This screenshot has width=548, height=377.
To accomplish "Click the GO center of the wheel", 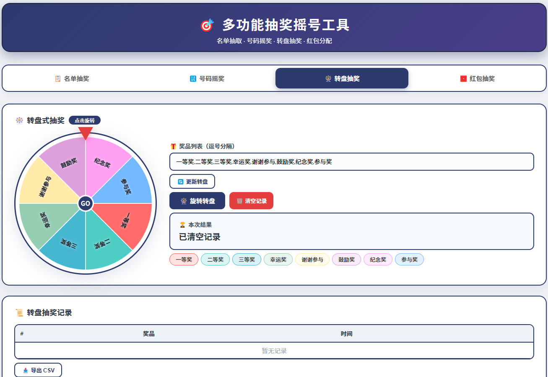I will (86, 203).
